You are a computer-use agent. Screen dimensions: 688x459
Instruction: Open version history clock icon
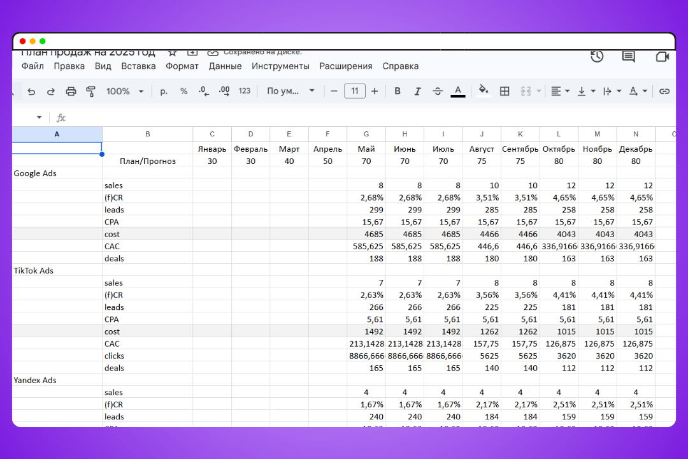pyautogui.click(x=597, y=56)
